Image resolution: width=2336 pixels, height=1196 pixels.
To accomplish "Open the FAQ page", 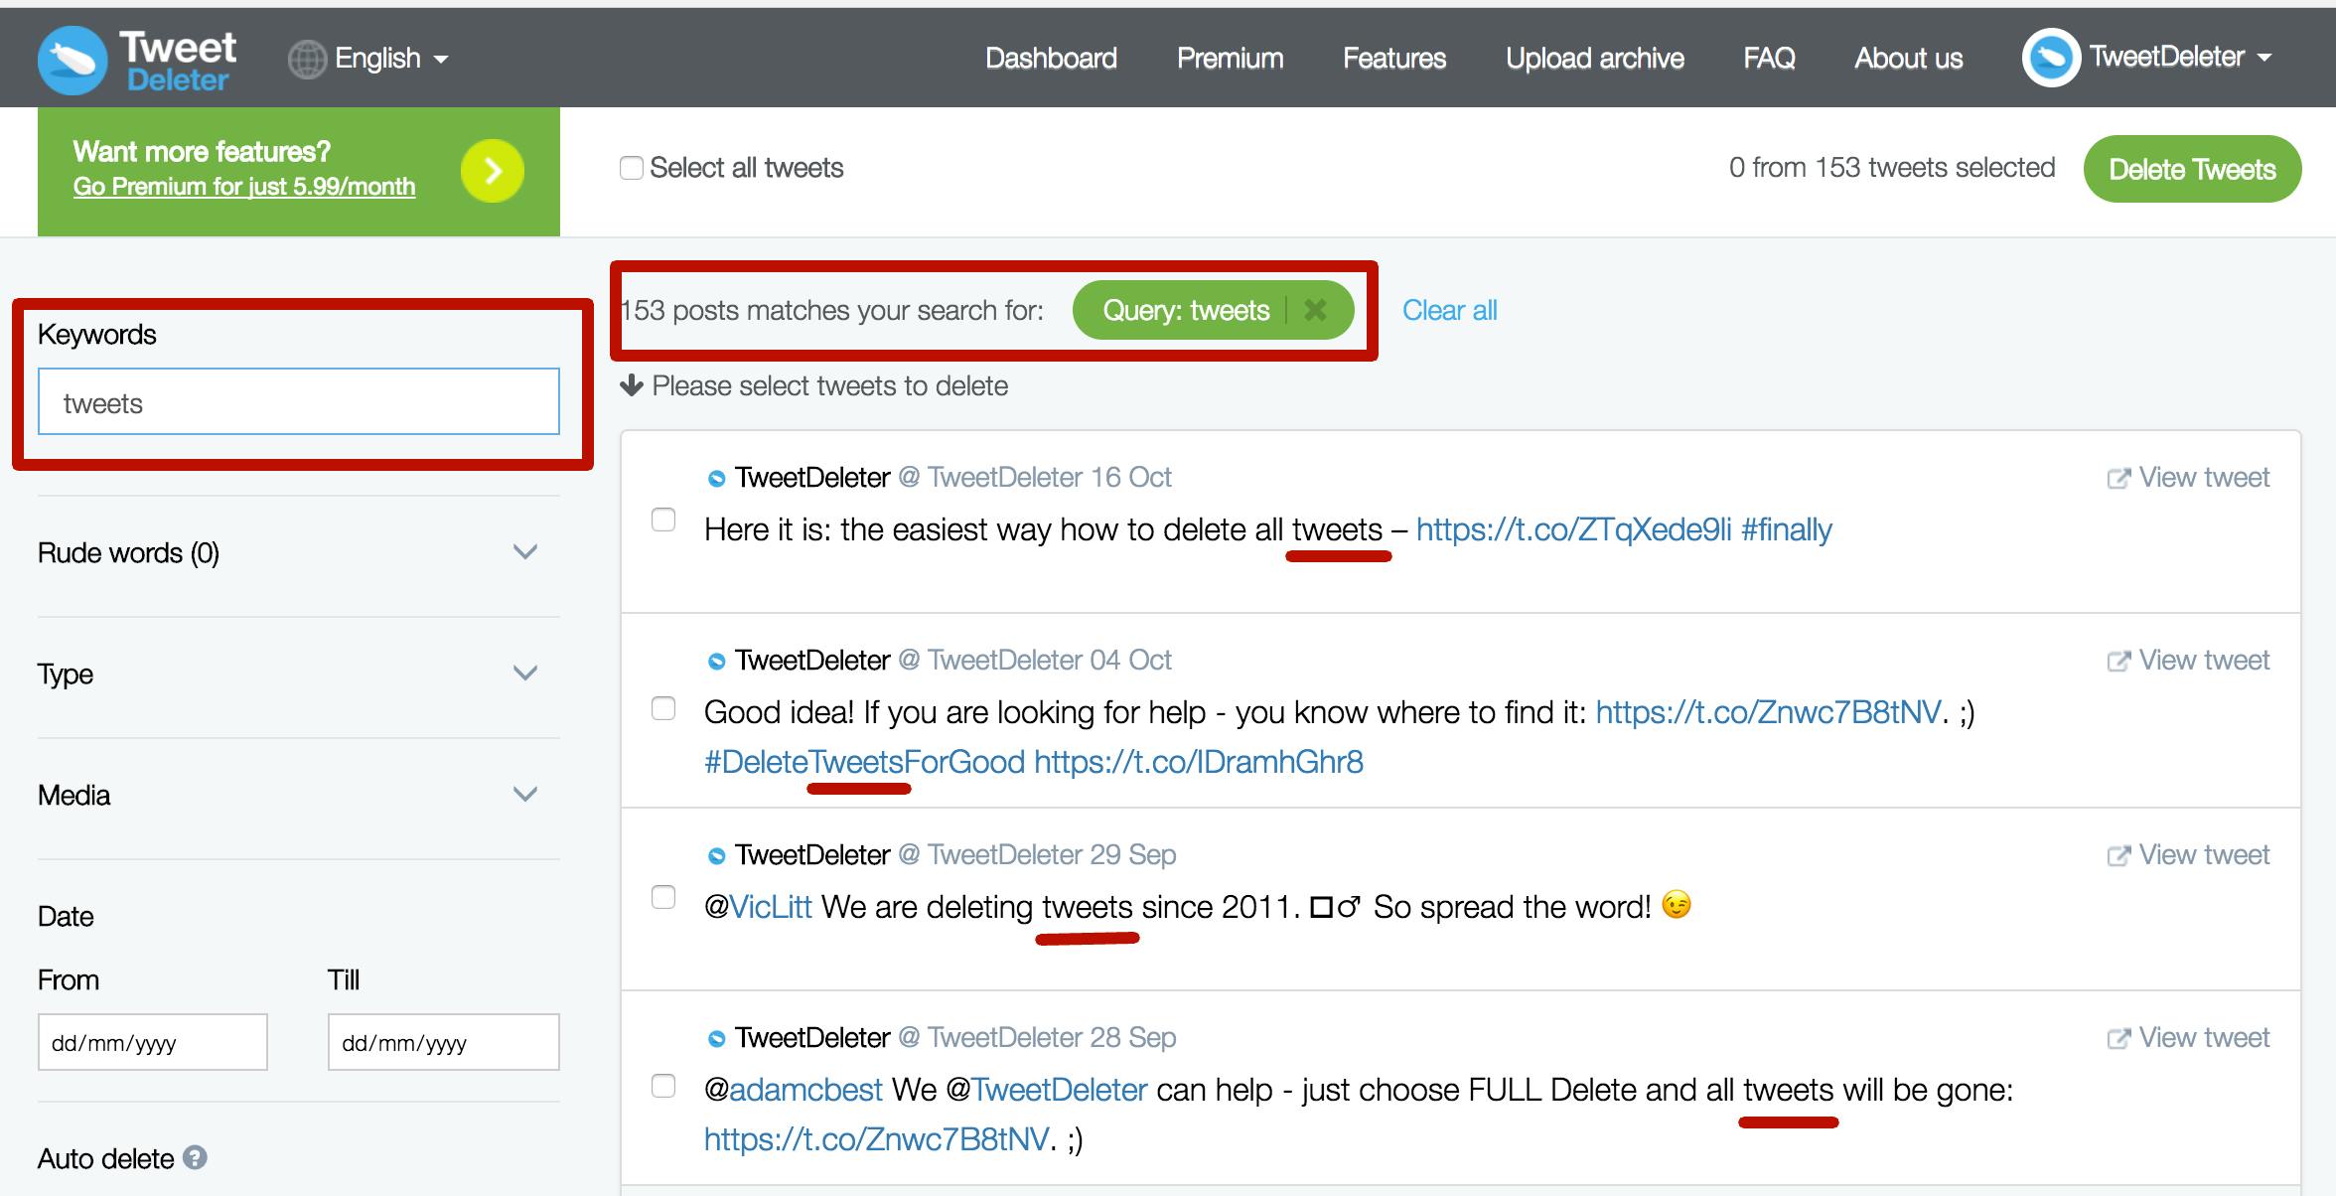I will tap(1769, 59).
